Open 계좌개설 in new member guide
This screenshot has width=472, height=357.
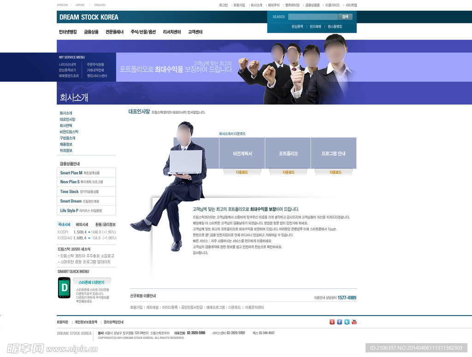[x=152, y=307]
